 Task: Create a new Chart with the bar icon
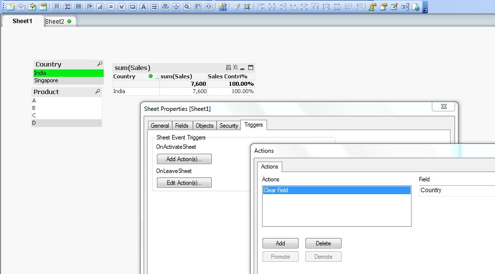click(100, 6)
